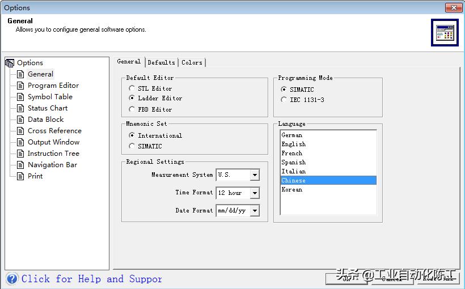465x289 pixels.
Task: Click the Program Editor page icon
Action: click(20, 86)
